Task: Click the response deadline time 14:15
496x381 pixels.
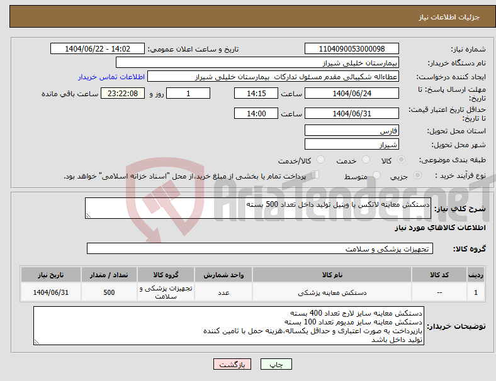Action: click(x=256, y=94)
